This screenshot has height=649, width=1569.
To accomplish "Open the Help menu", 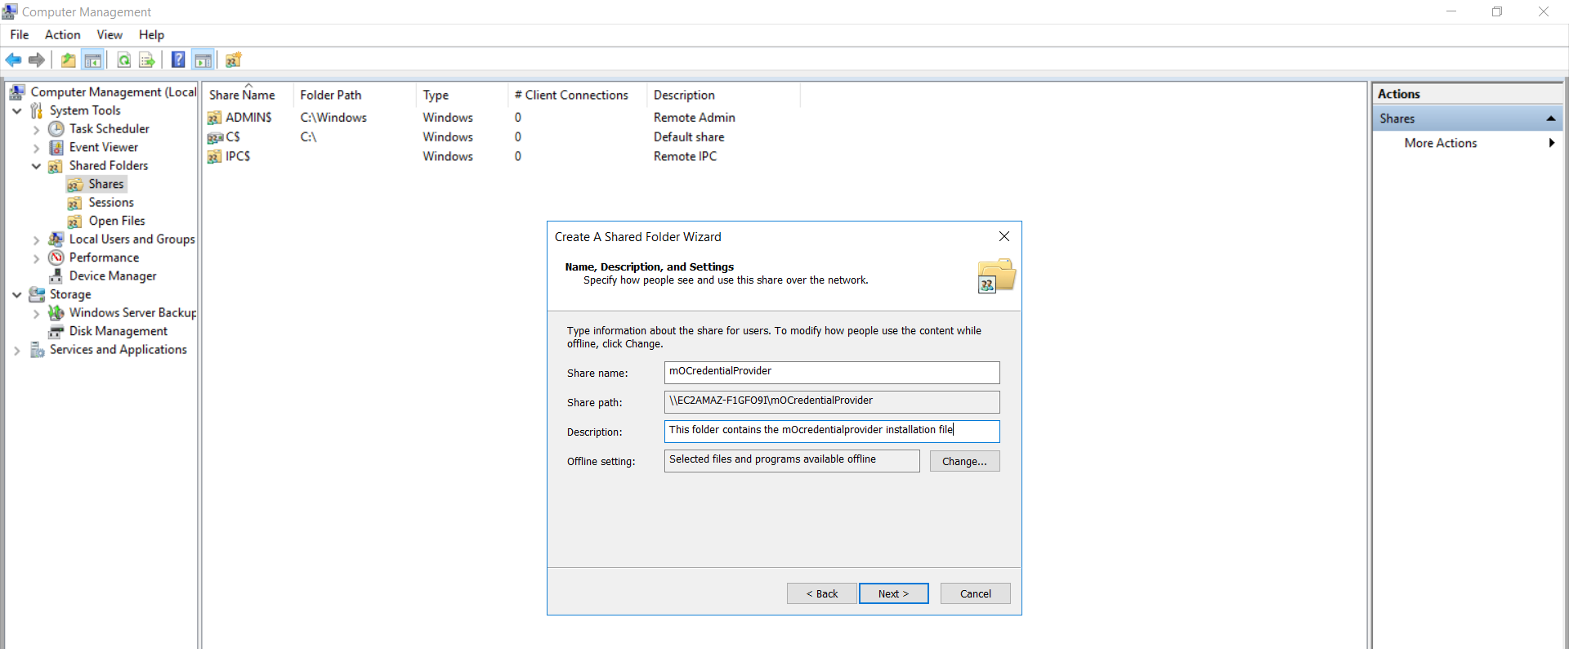I will click(151, 34).
